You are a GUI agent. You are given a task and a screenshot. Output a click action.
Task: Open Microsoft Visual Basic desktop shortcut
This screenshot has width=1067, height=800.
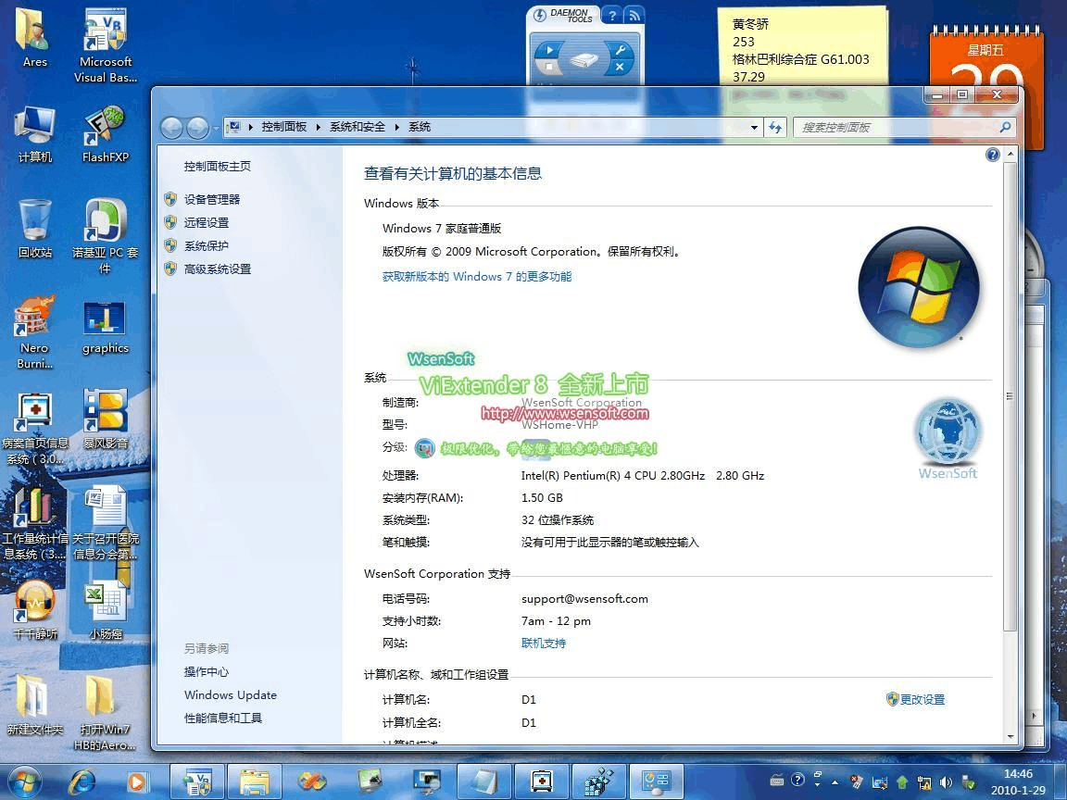point(105,44)
